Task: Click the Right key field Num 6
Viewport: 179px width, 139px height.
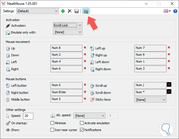Action: (66, 69)
